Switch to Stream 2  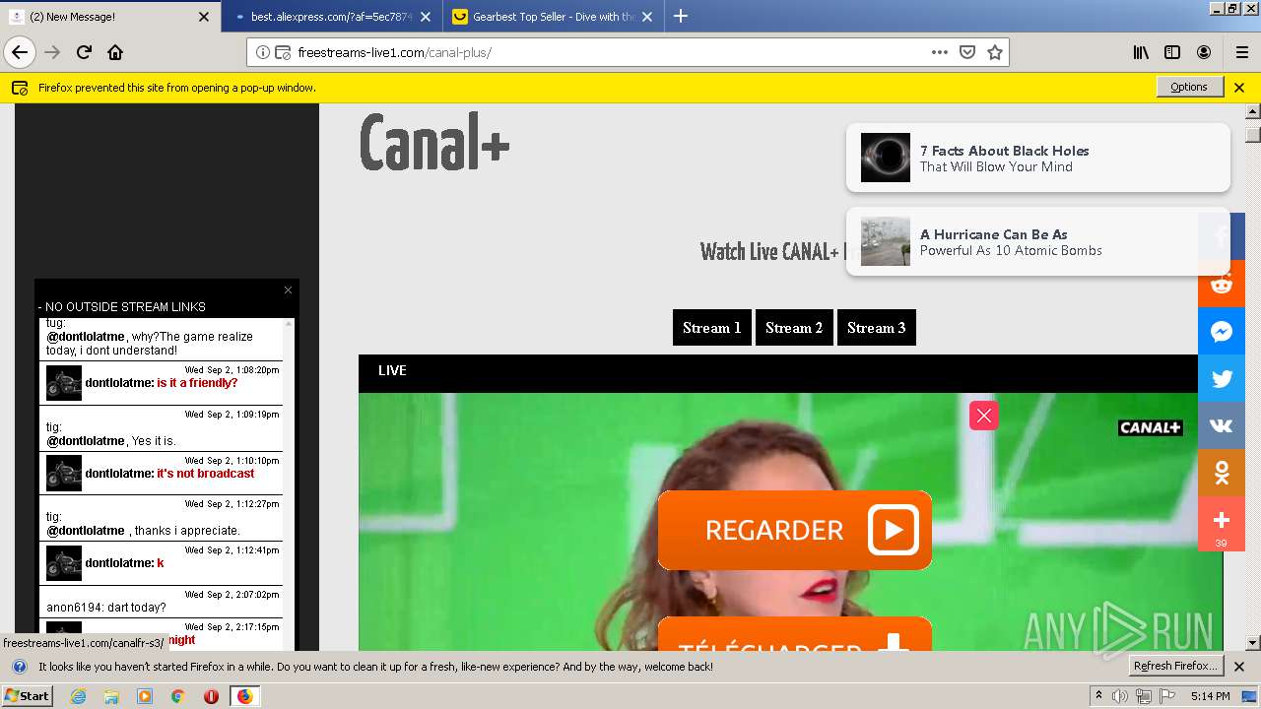(x=794, y=328)
